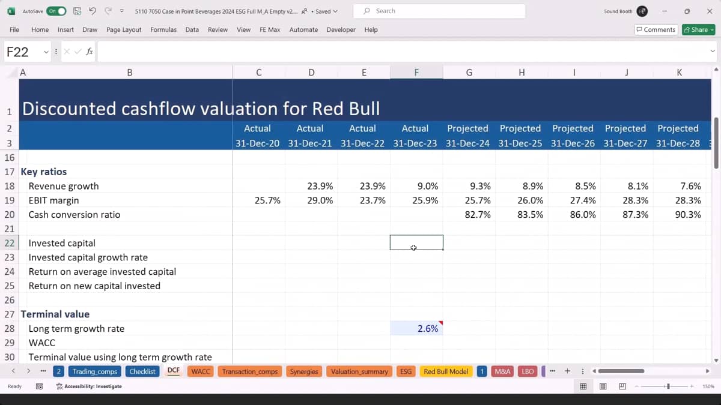Click the Cash conversion ratio 90.3% cell
The width and height of the screenshot is (721, 405).
point(679,214)
